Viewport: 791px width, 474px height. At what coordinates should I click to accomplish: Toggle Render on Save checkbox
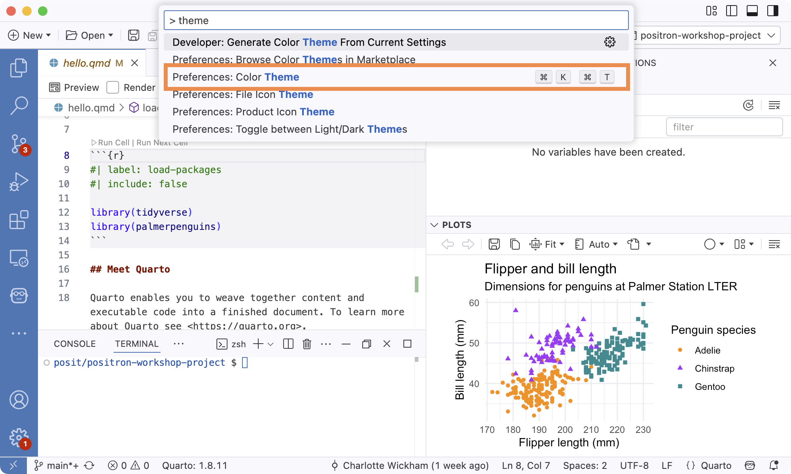(113, 87)
